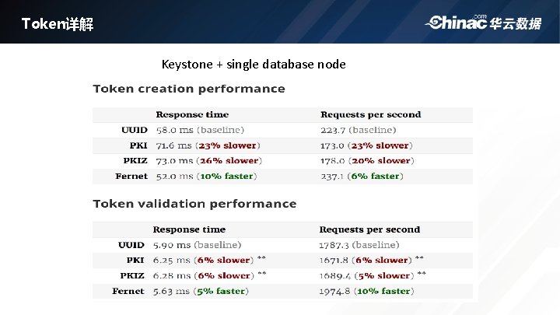Click the 71.6 ms PKI creation response cell
The height and width of the screenshot is (315, 560).
(x=208, y=145)
